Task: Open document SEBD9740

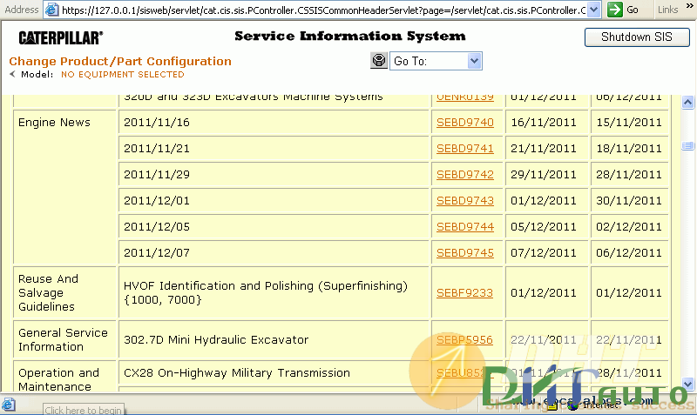Action: 464,123
